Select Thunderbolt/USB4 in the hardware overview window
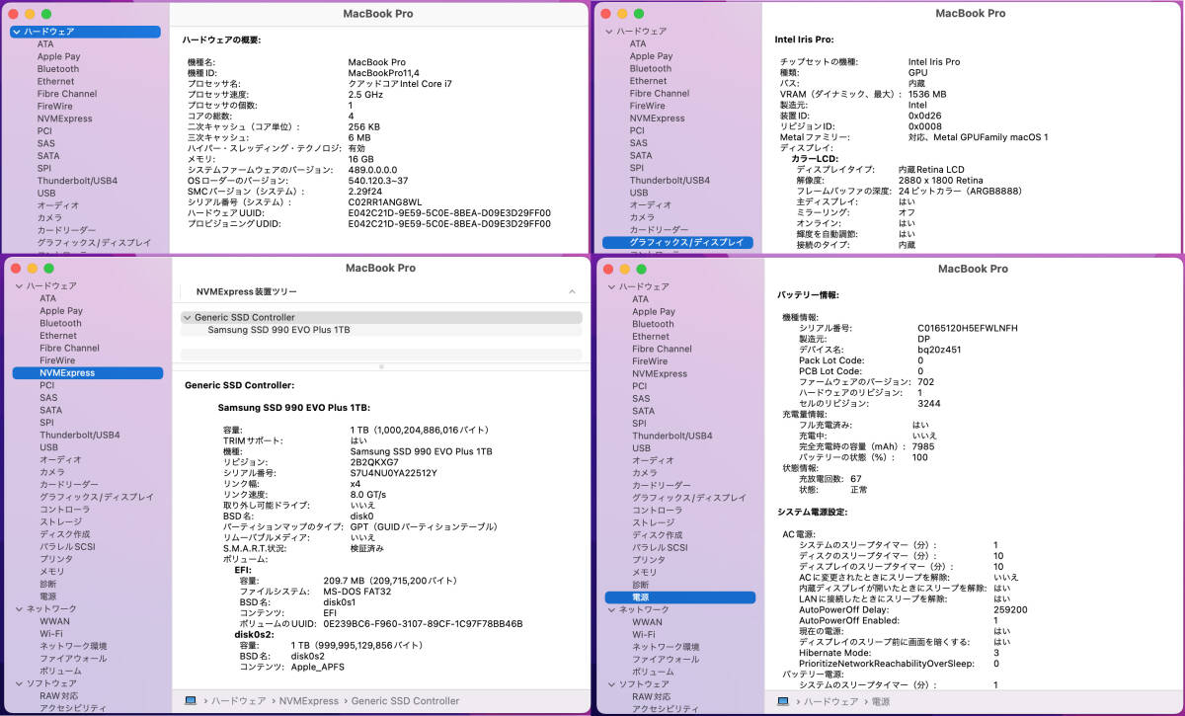The width and height of the screenshot is (1185, 716). pyautogui.click(x=77, y=181)
